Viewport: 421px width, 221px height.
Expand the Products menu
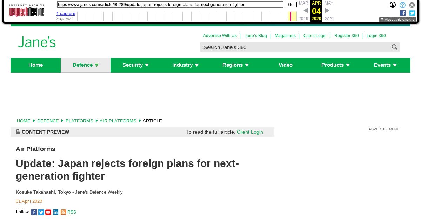[335, 65]
